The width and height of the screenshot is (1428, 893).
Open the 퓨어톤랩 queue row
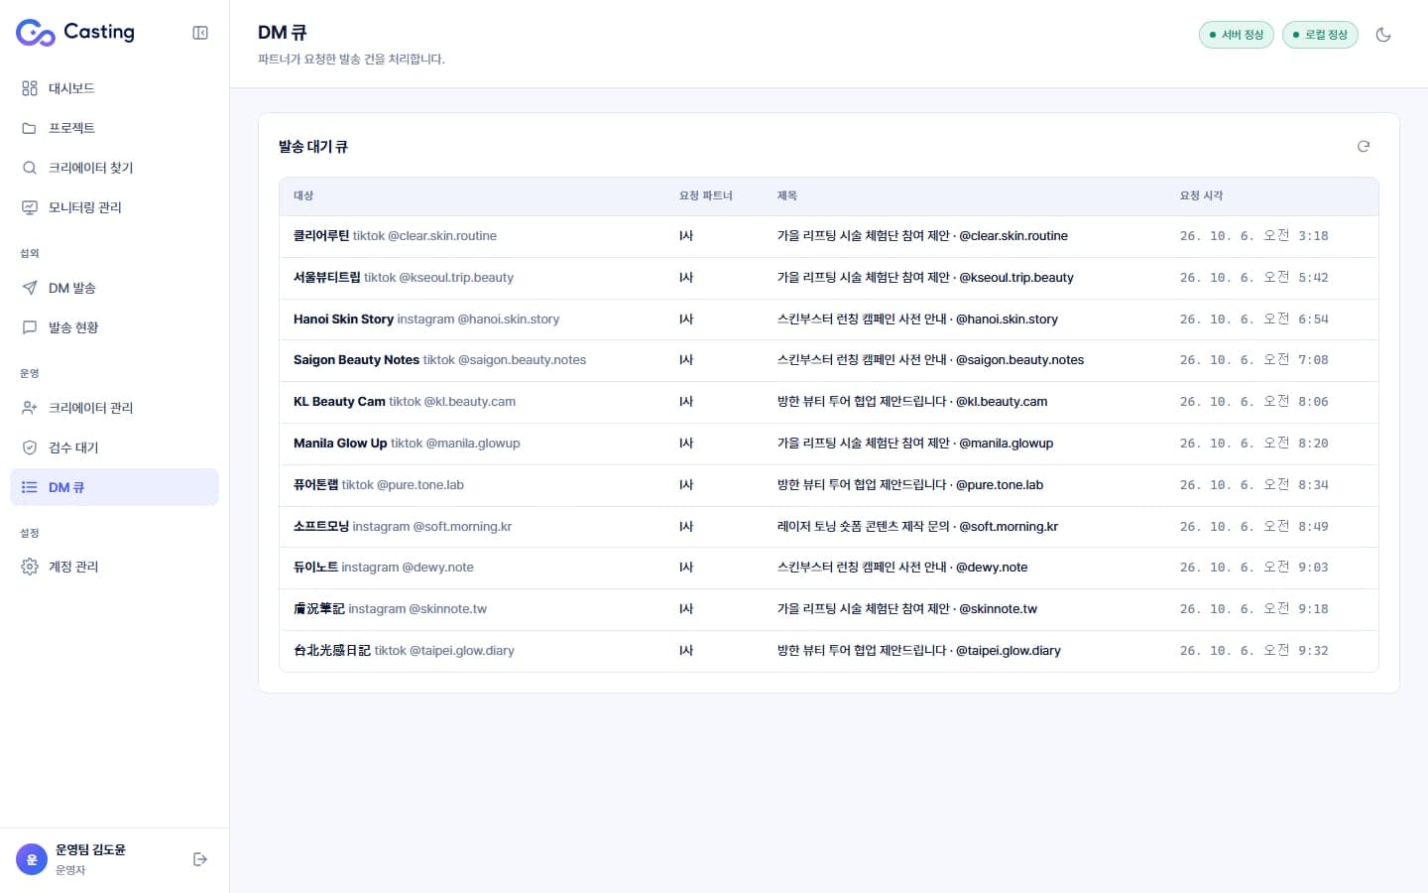829,485
